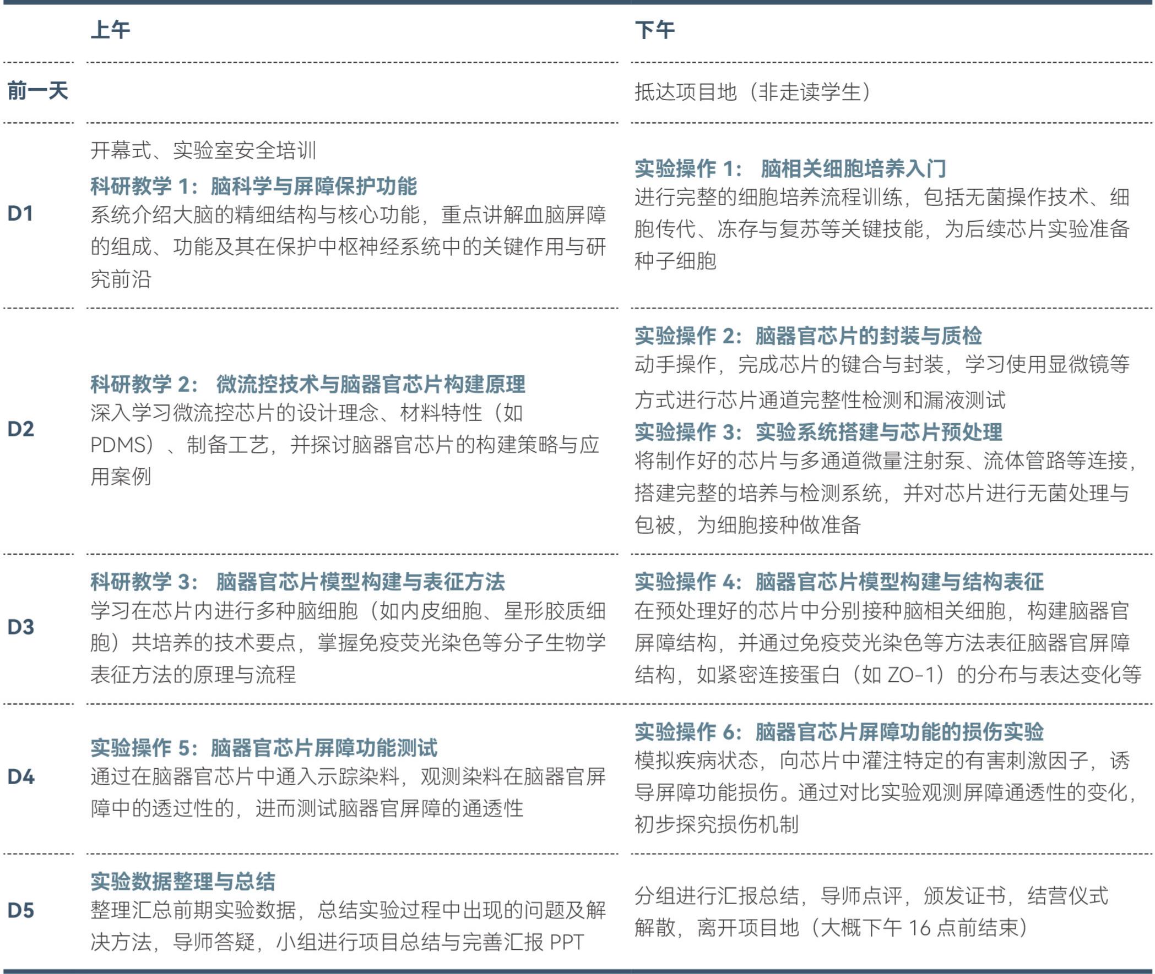This screenshot has width=1155, height=974.
Task: Click heading 科研教学 3: 脑器官芯片模型构建与表征方法
Action: [298, 582]
